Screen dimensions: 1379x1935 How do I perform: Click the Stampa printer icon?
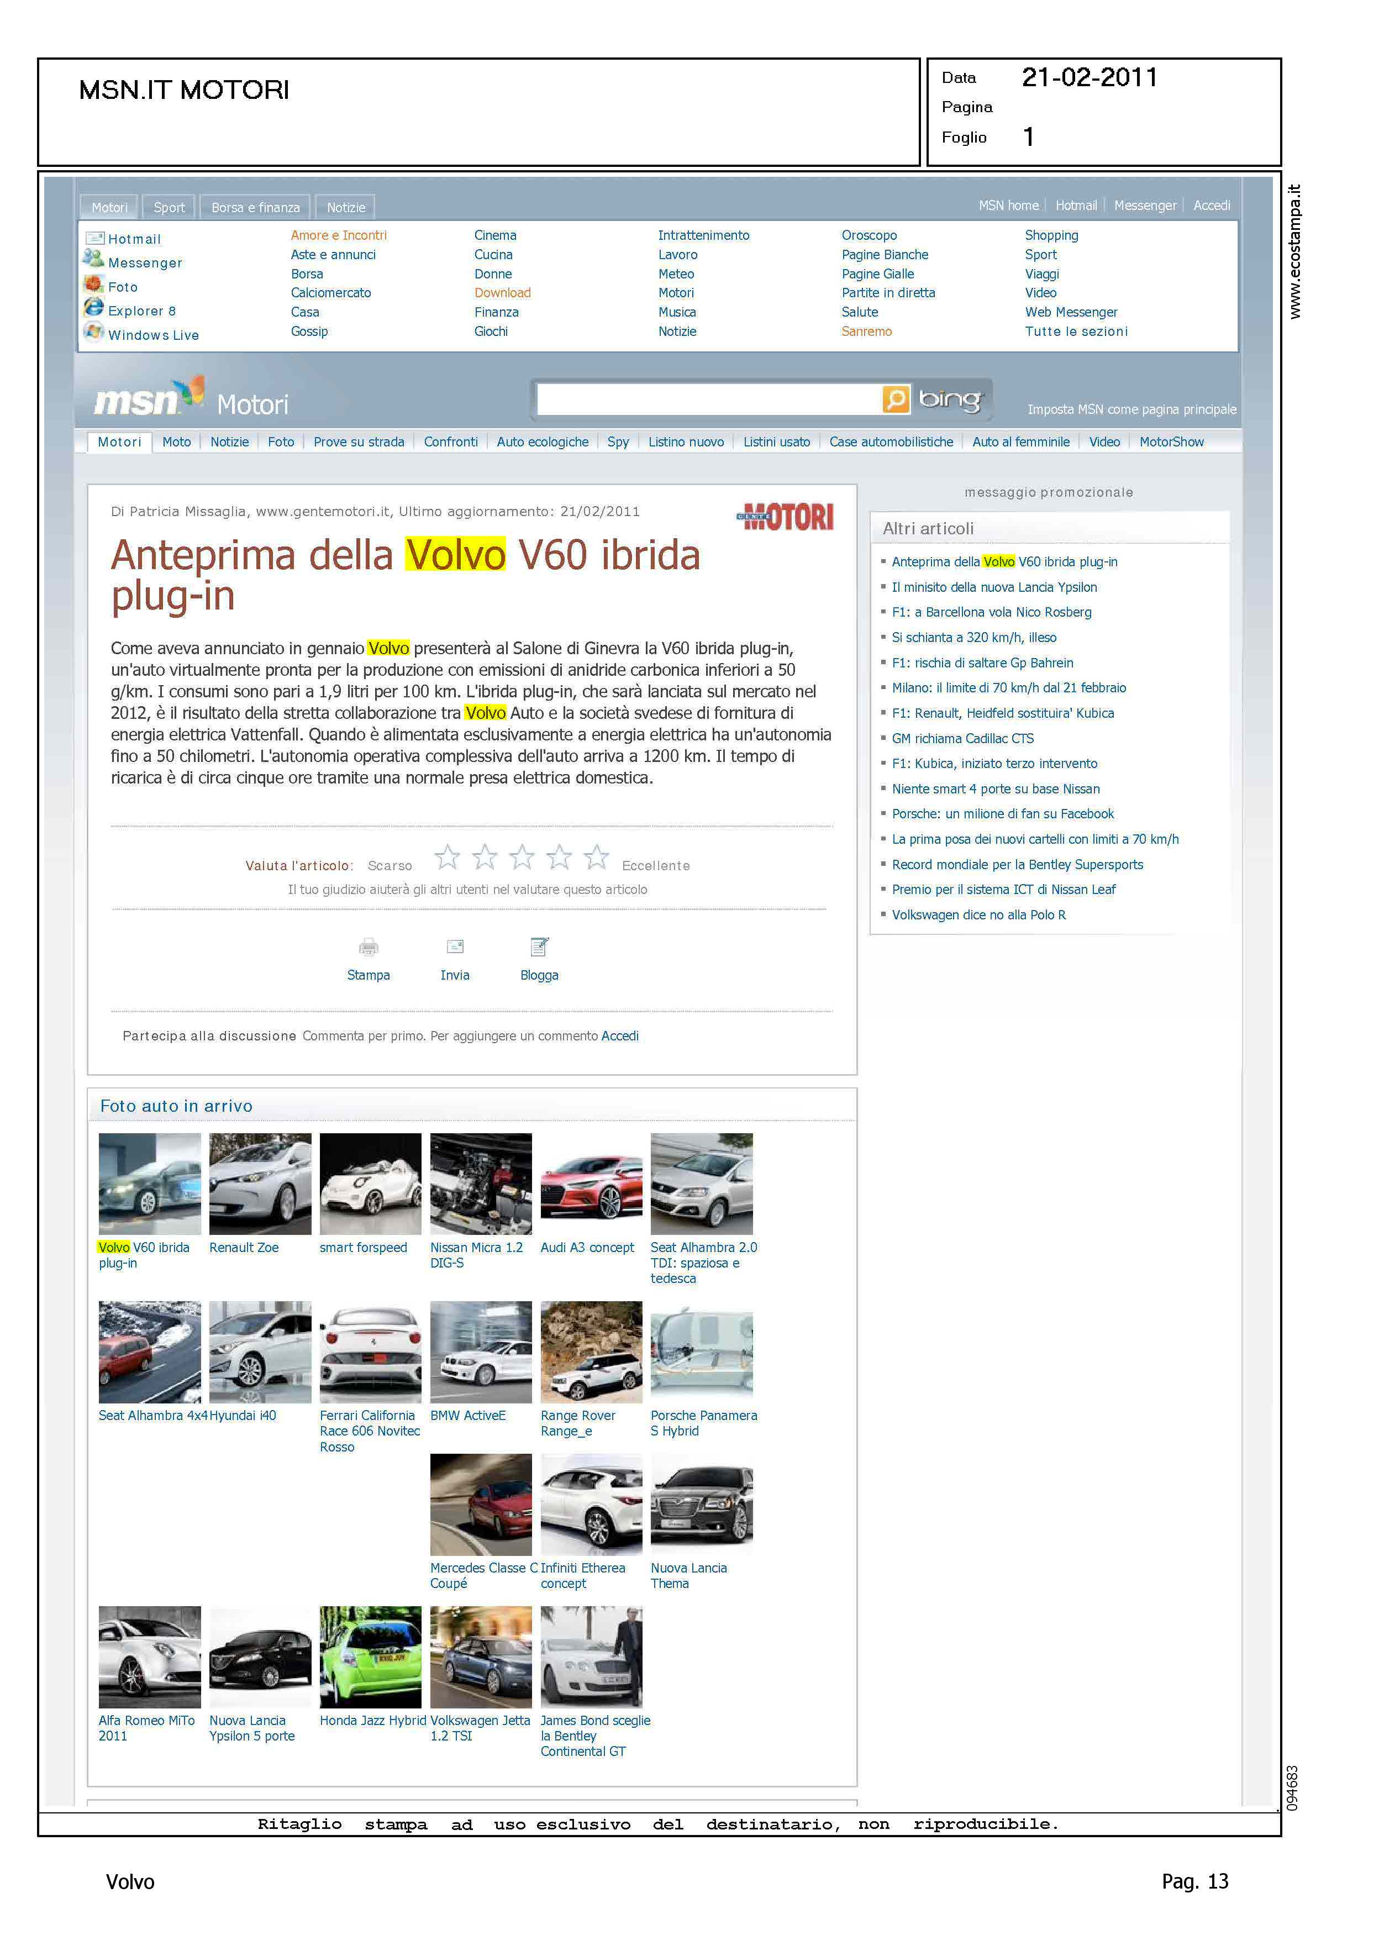coord(369,947)
